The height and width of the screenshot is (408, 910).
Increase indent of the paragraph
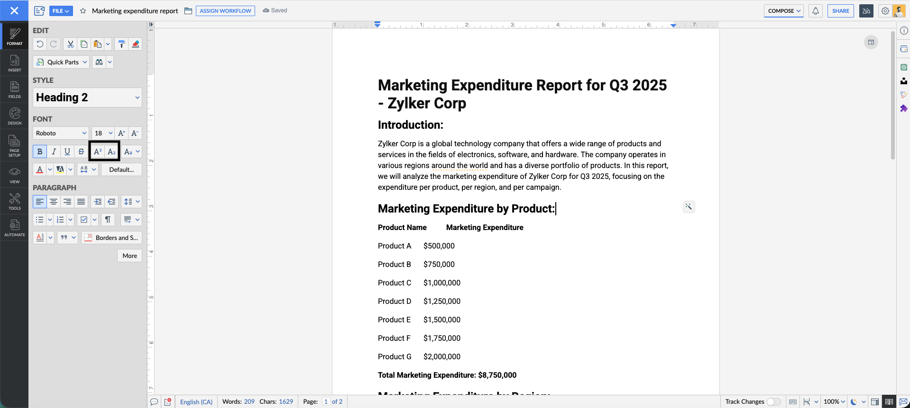[x=98, y=202]
